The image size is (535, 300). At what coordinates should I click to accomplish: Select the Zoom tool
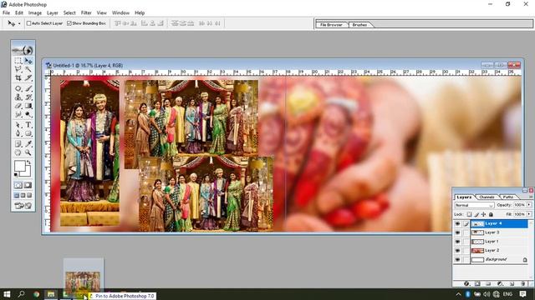coord(28,152)
